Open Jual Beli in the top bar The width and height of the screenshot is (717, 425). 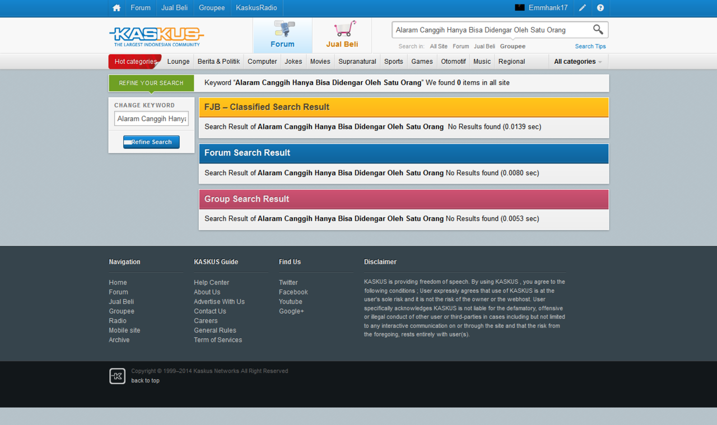click(x=174, y=8)
